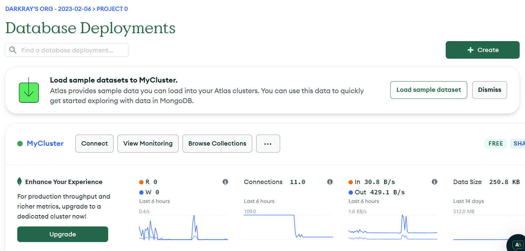Open info icon for Connections chart

point(330,182)
